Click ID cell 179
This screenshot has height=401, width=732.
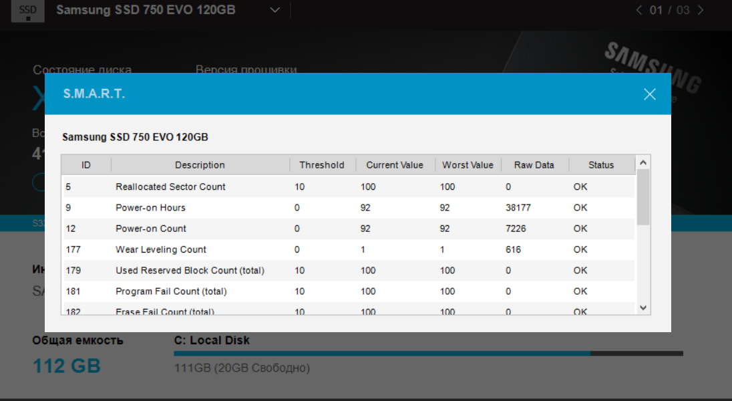click(x=73, y=270)
